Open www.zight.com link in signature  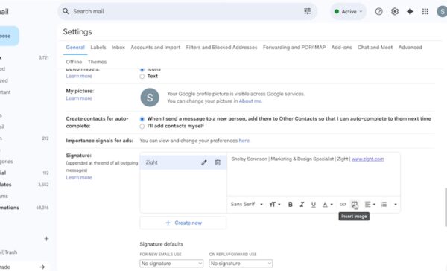point(368,159)
